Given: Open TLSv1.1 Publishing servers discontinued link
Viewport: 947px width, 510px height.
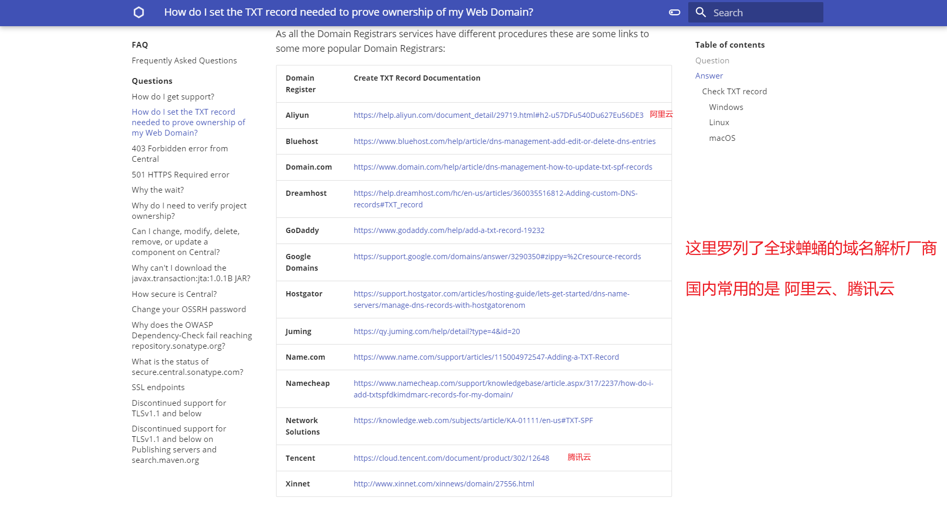Looking at the screenshot, I should (179, 445).
